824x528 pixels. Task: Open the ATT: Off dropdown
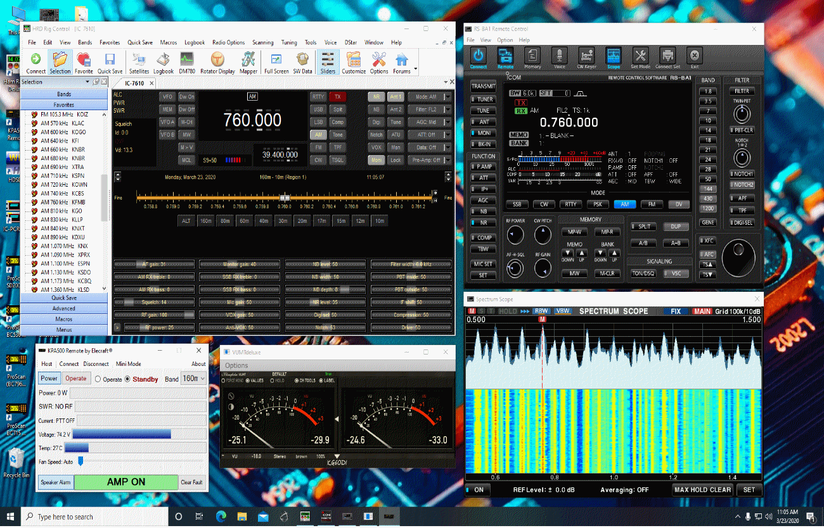click(x=429, y=135)
